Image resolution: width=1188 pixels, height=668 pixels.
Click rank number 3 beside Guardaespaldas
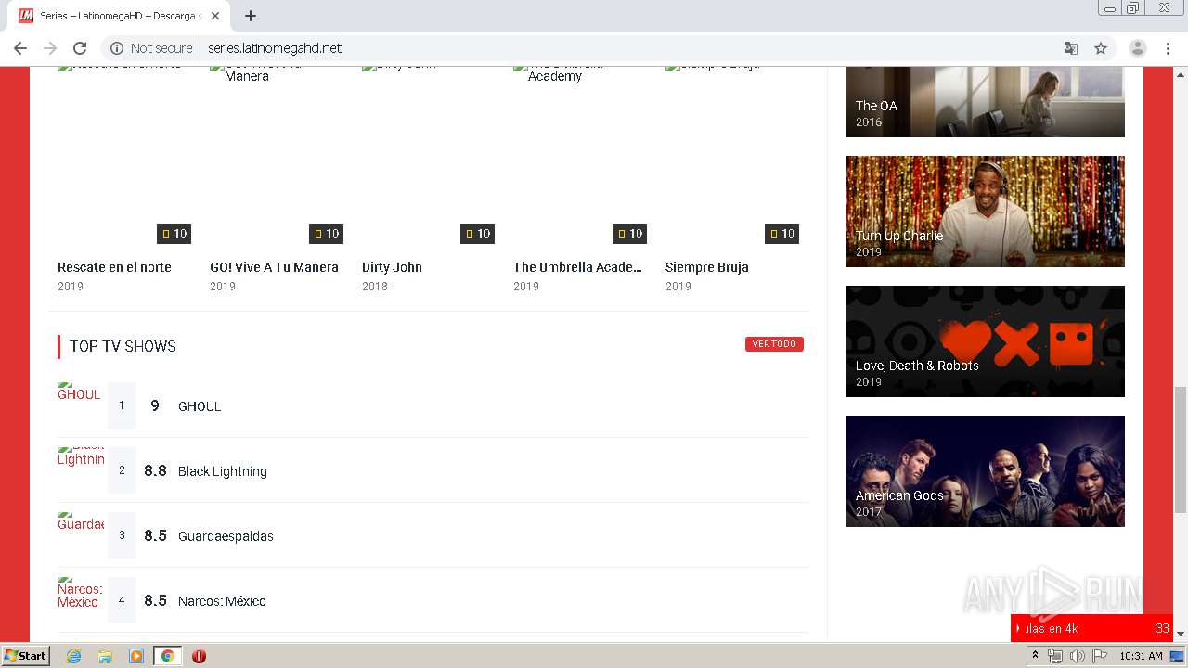click(122, 535)
